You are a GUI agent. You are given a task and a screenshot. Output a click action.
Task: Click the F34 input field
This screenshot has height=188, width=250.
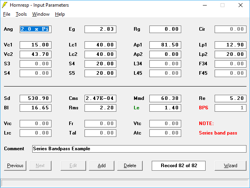[231, 64]
